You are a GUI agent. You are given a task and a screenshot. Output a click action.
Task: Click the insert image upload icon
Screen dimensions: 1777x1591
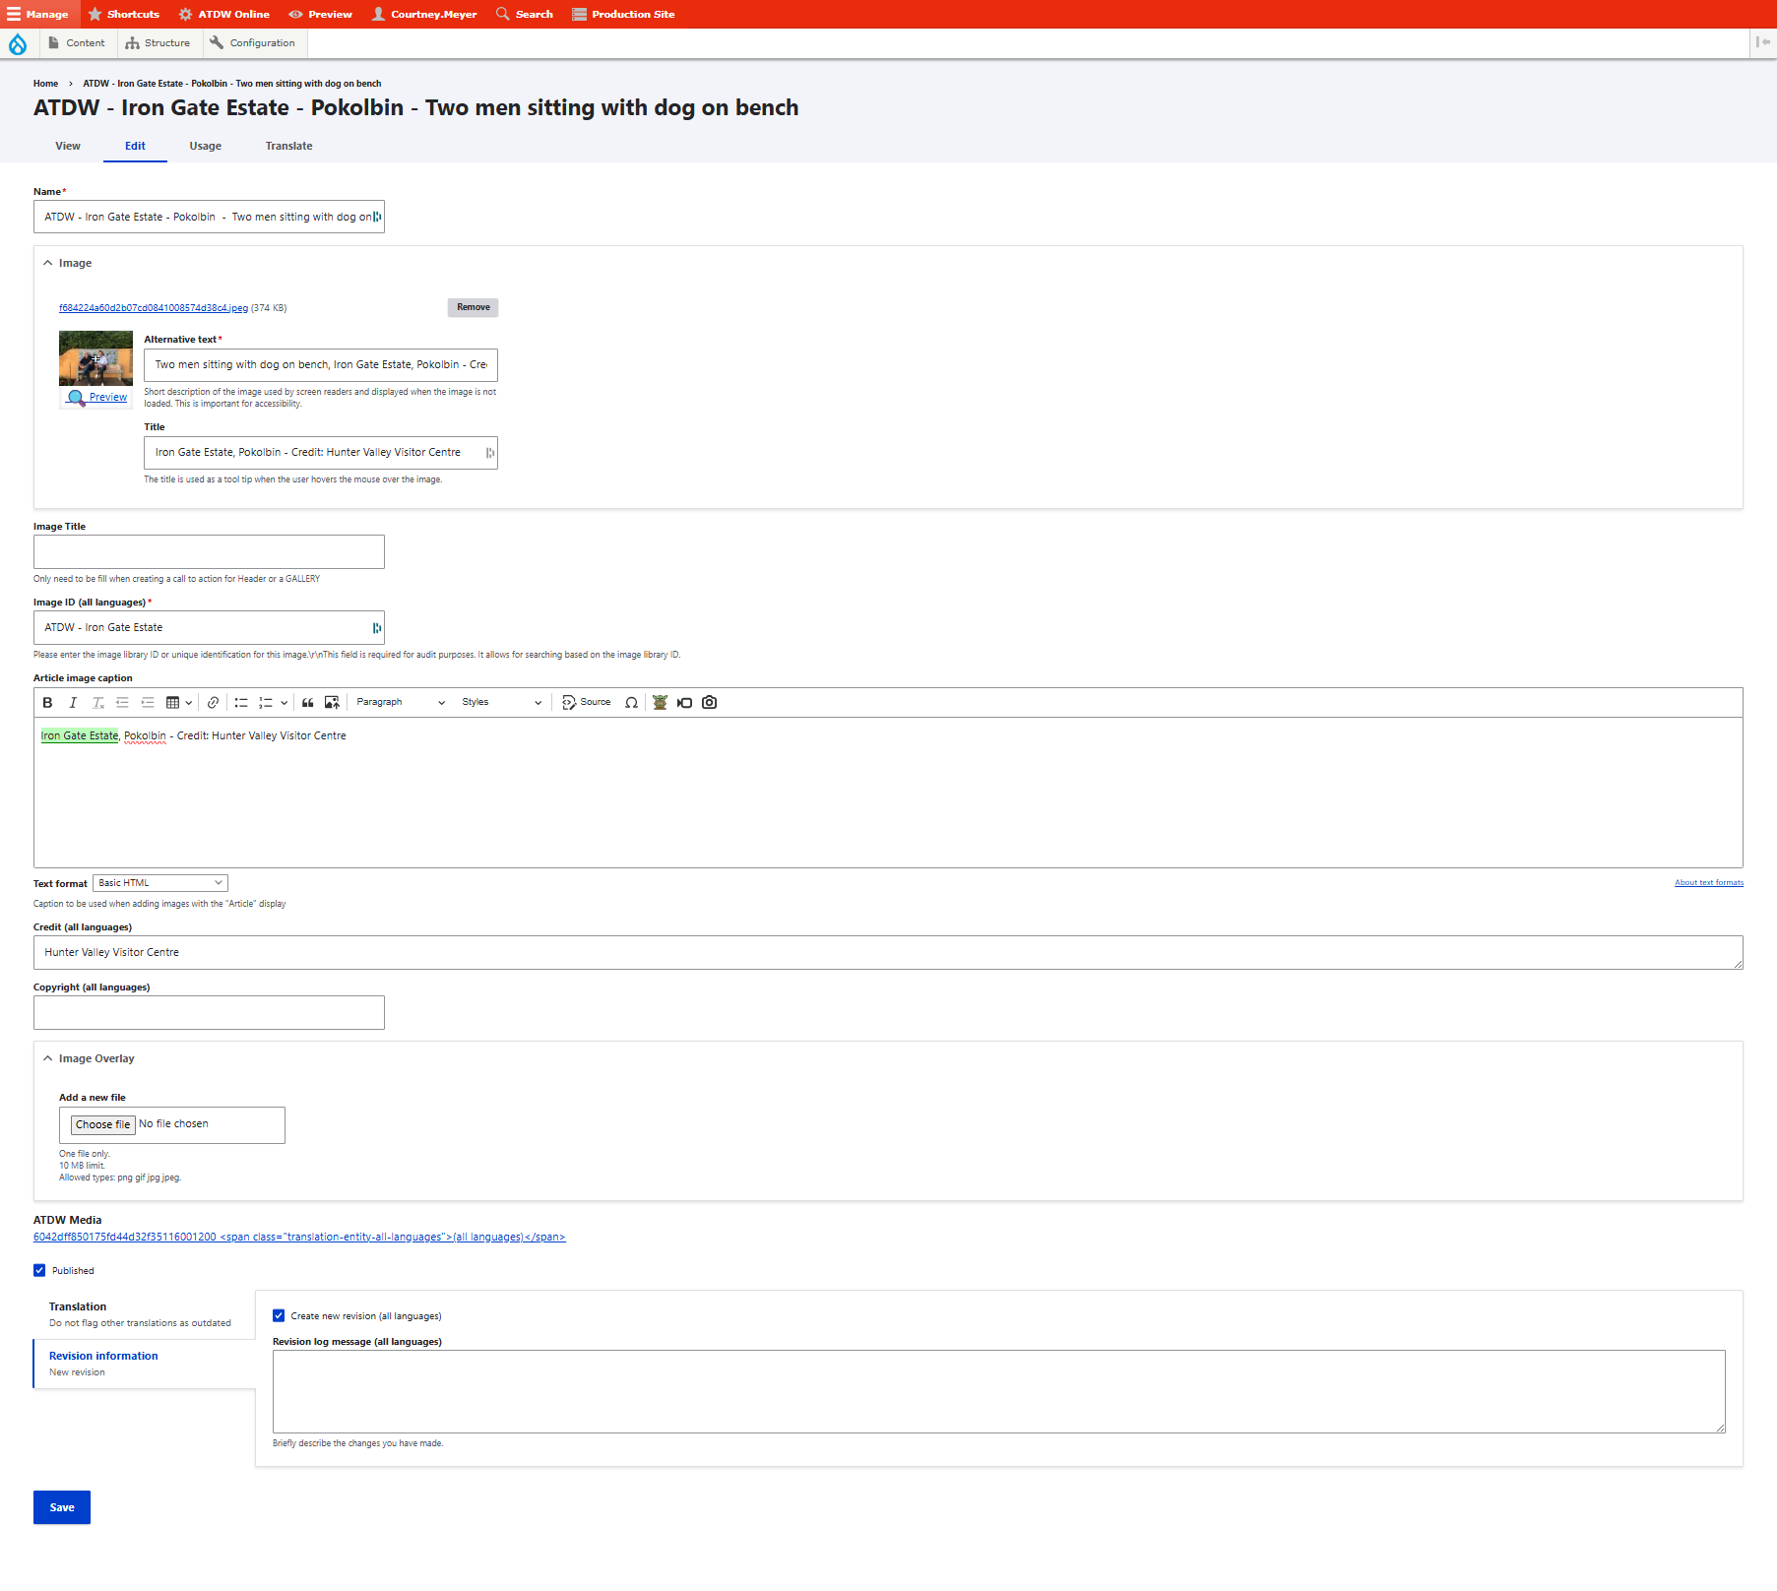[x=332, y=703]
